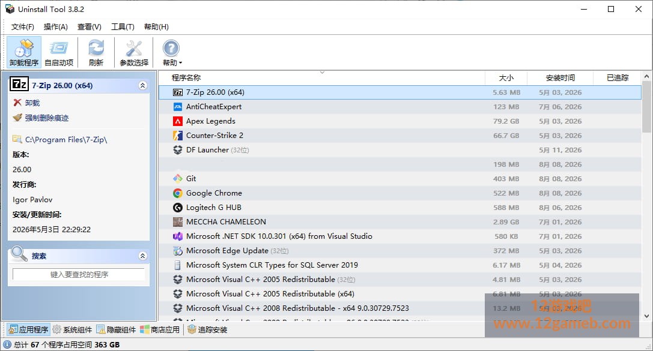Select Logitech G HUB entry name
The width and height of the screenshot is (653, 351).
pos(214,208)
